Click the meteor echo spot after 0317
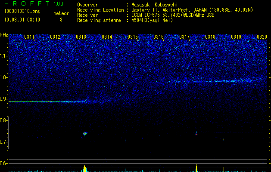The image size is (271, 172). tap(196, 134)
